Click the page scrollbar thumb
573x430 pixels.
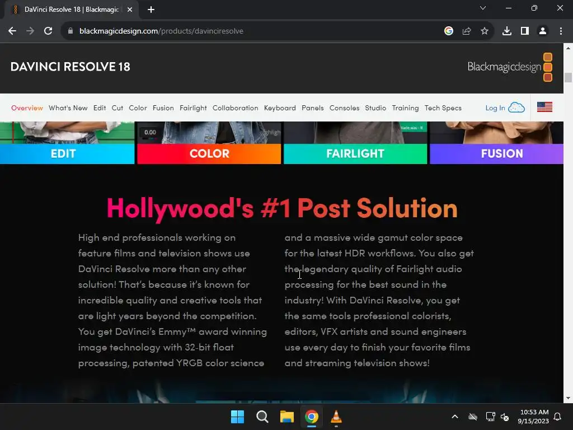coord(568,77)
